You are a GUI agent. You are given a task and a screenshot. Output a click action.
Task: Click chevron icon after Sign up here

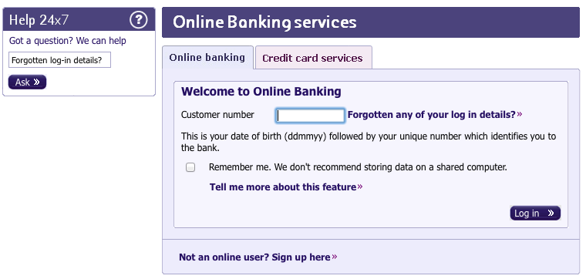click(335, 257)
